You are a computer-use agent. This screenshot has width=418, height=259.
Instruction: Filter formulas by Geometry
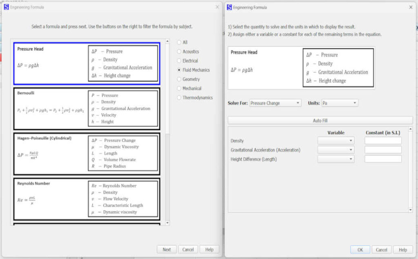click(x=180, y=79)
